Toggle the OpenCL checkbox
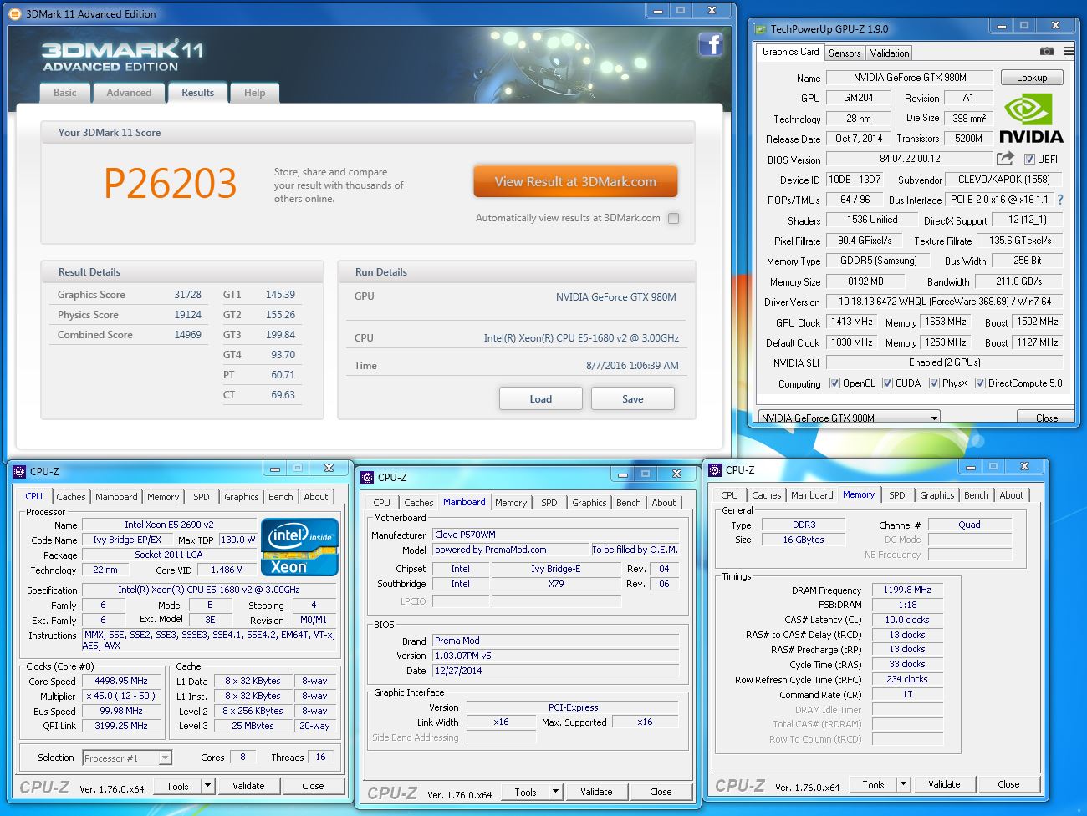This screenshot has height=816, width=1087. tap(834, 383)
